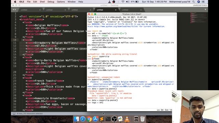219x123 pixels.
Task: Open Spotlight search magnifier
Action: tap(193, 2)
